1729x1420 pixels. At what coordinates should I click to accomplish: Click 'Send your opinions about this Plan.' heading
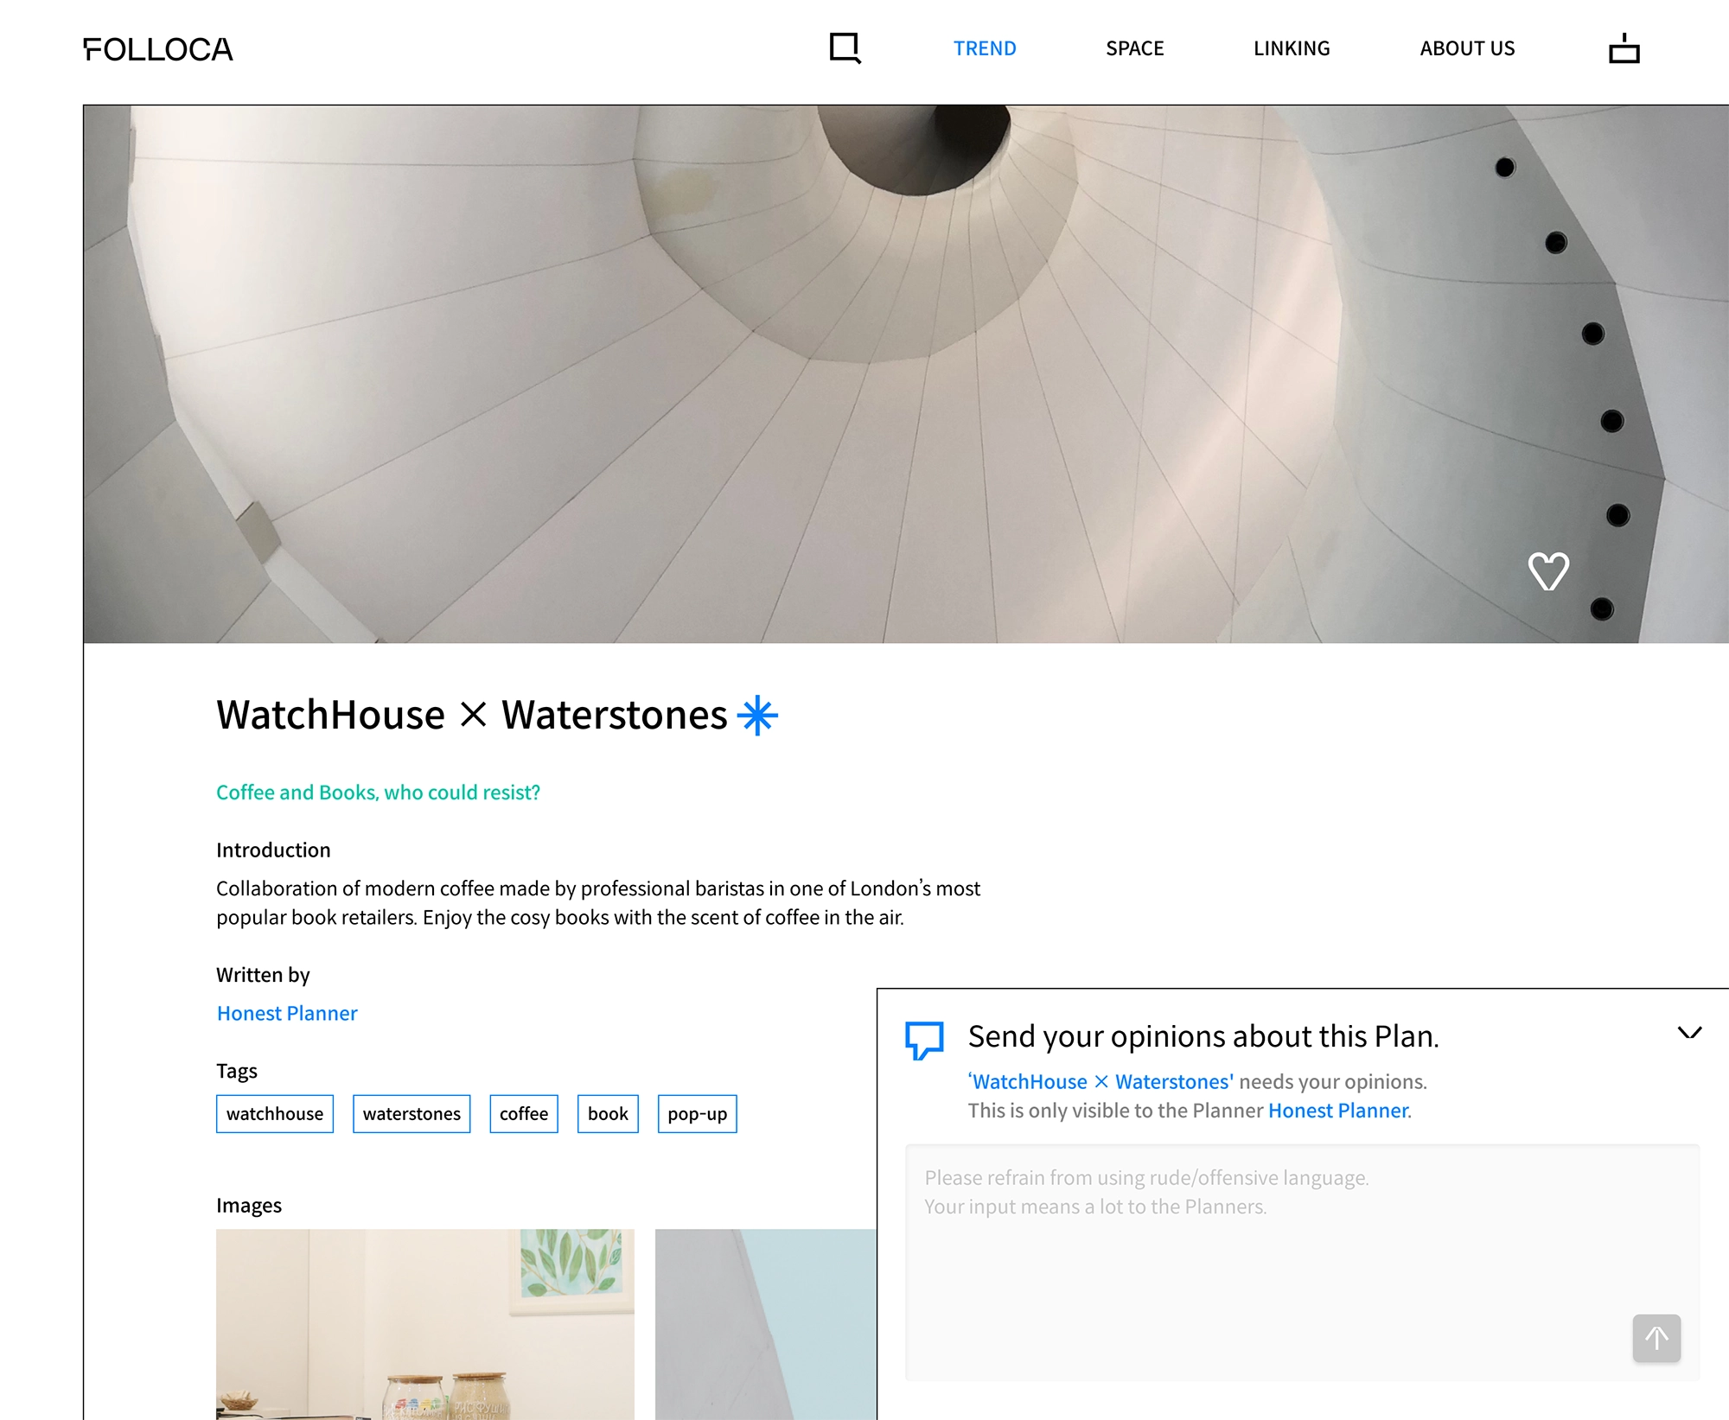click(1203, 1036)
